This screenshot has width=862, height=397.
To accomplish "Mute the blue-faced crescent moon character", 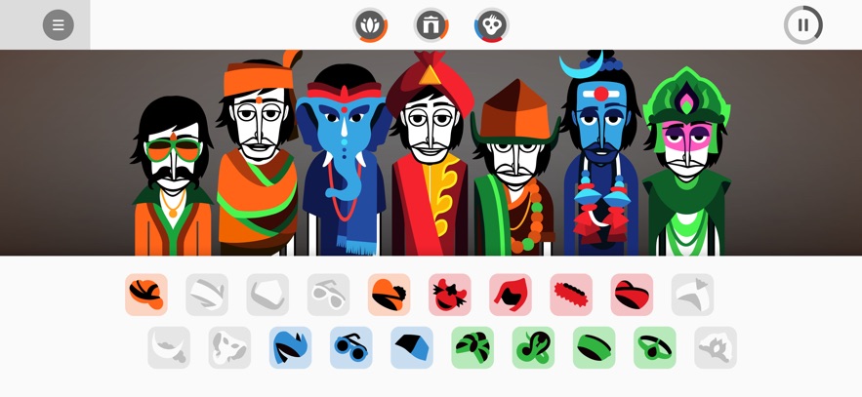I will pyautogui.click(x=601, y=154).
